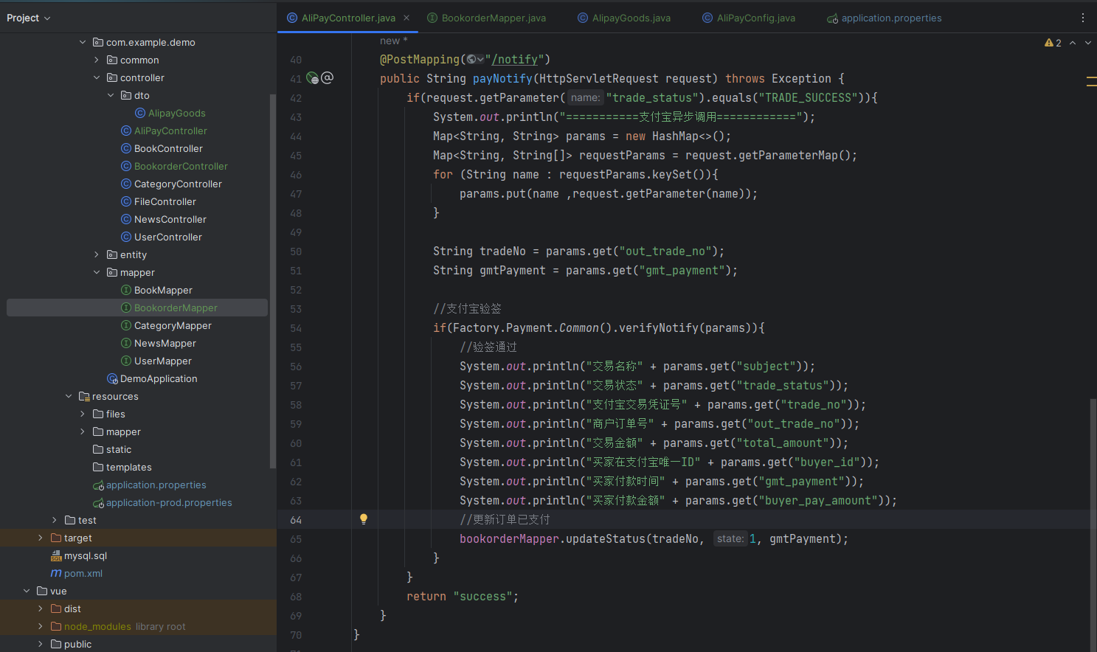Viewport: 1097px width, 652px height.
Task: Collapse the vue folder
Action: pyautogui.click(x=27, y=591)
